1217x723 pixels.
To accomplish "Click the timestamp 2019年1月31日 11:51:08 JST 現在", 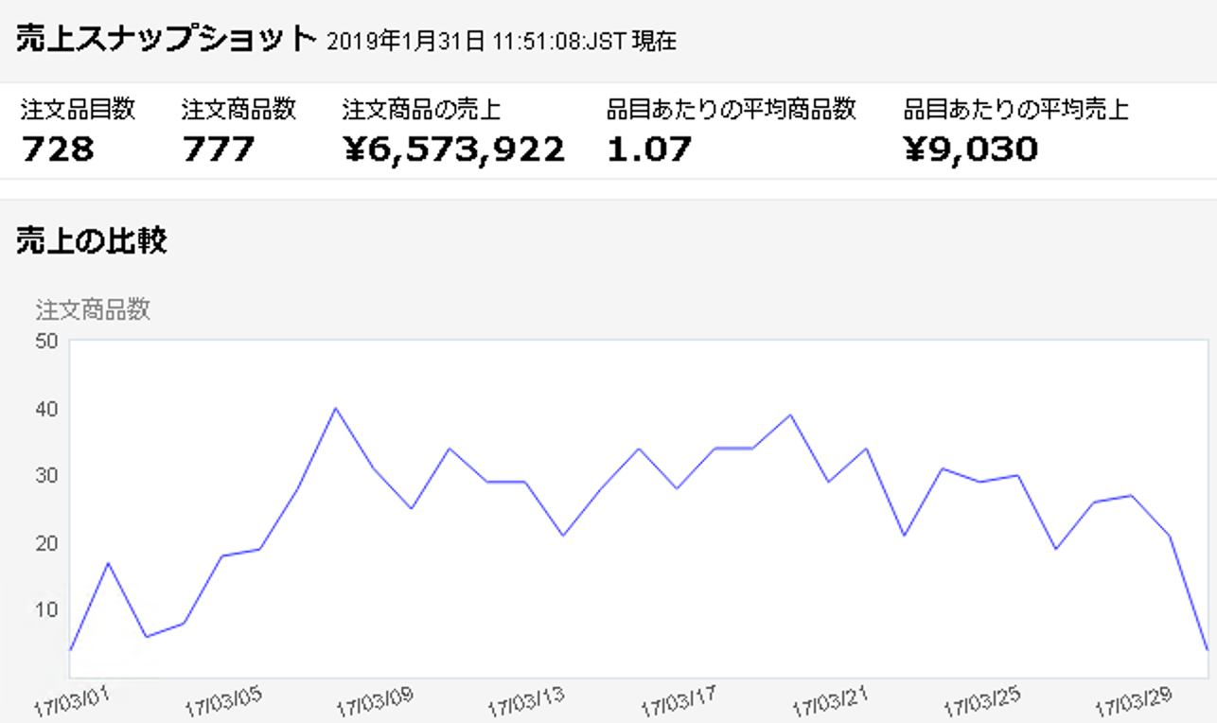I will pyautogui.click(x=502, y=42).
